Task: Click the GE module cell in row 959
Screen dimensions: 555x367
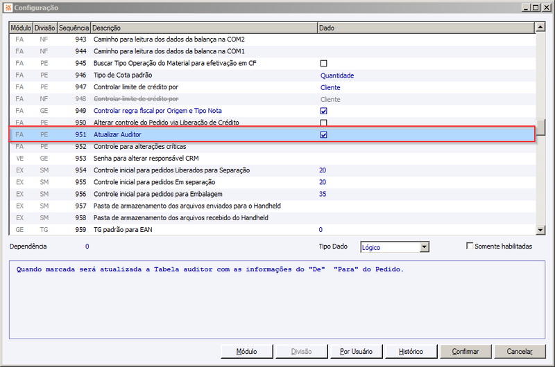Action: click(20, 230)
